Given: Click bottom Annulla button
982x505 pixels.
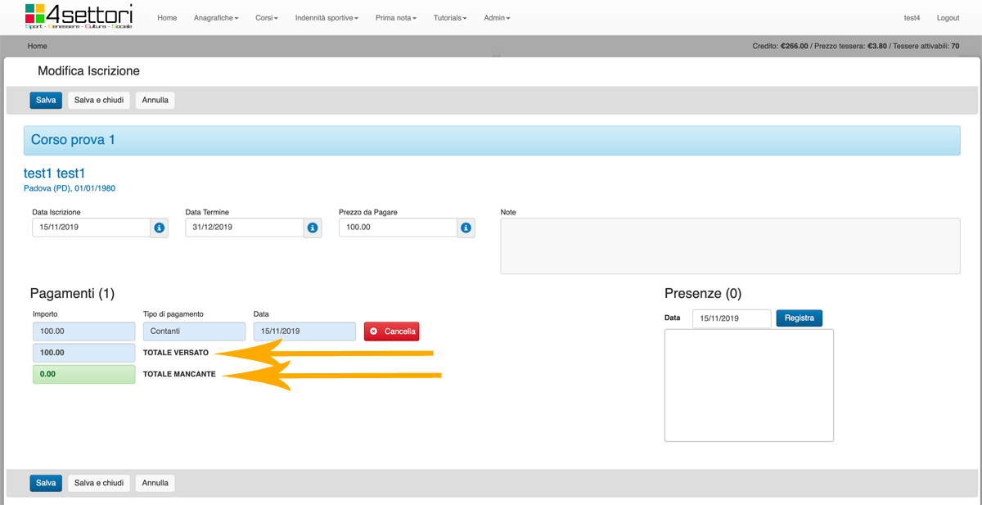Looking at the screenshot, I should 155,483.
